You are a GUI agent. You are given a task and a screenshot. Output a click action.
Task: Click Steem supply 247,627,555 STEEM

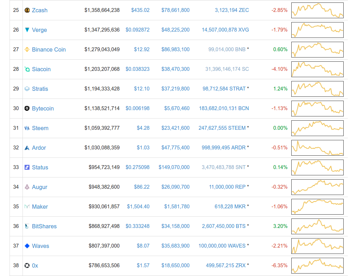click(x=222, y=128)
